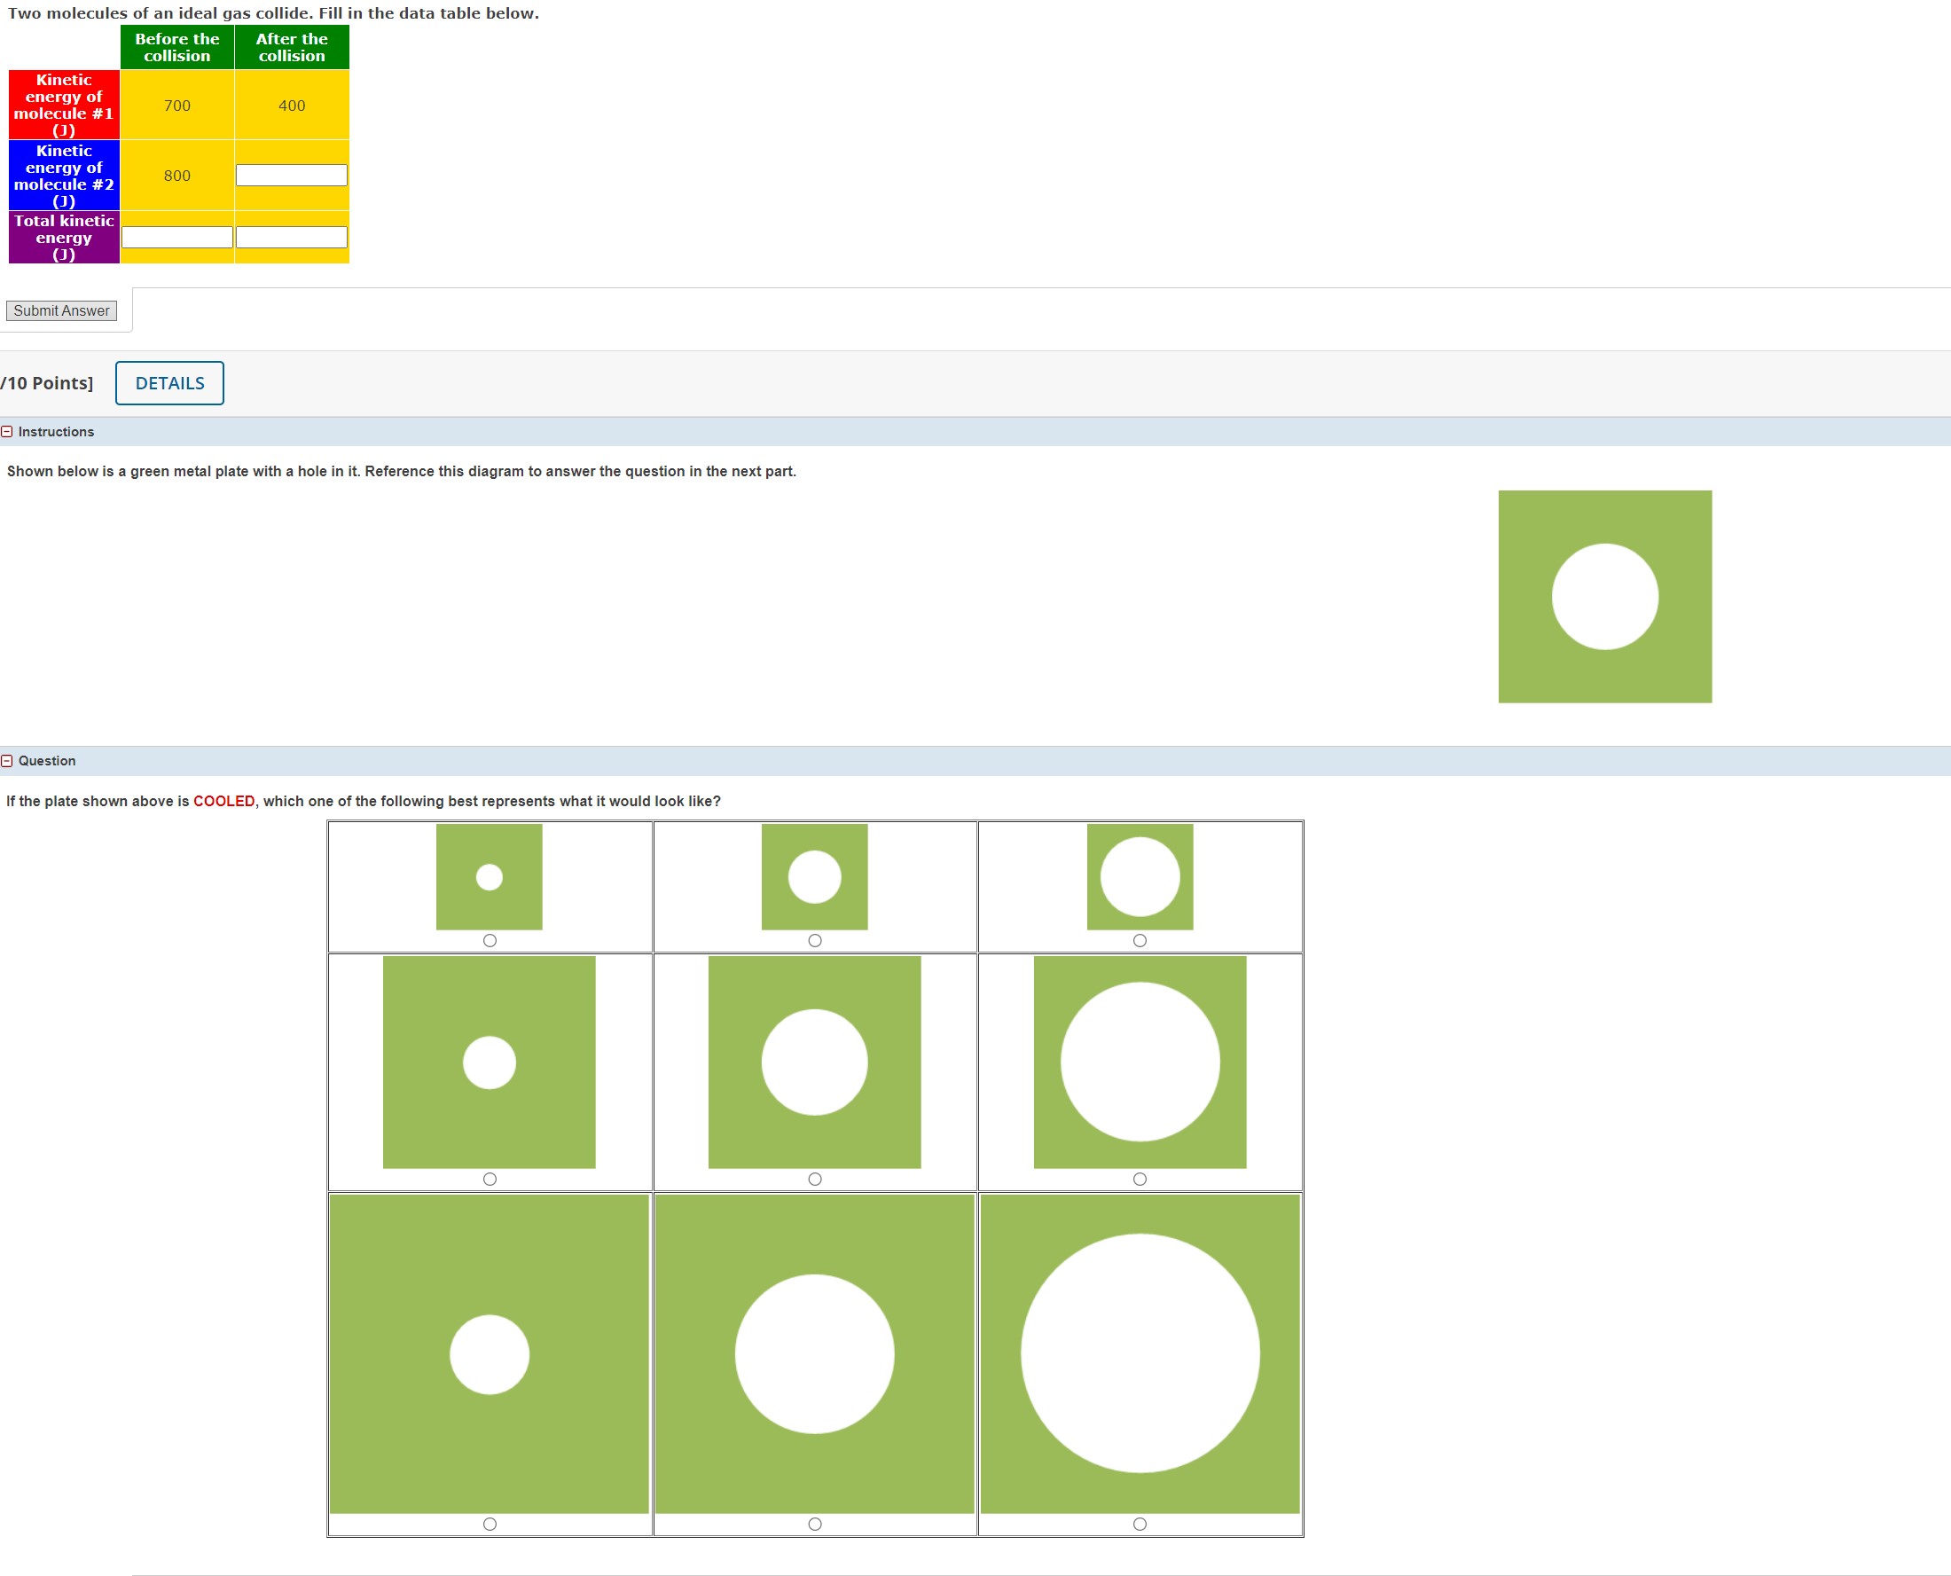Click the large plate with largest hole image

[1140, 1353]
